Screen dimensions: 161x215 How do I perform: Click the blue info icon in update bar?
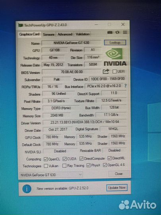[x=27, y=189]
